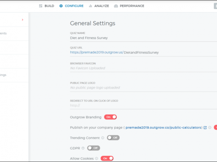
Task: Enable the GDPR toggle
Action: point(94,148)
